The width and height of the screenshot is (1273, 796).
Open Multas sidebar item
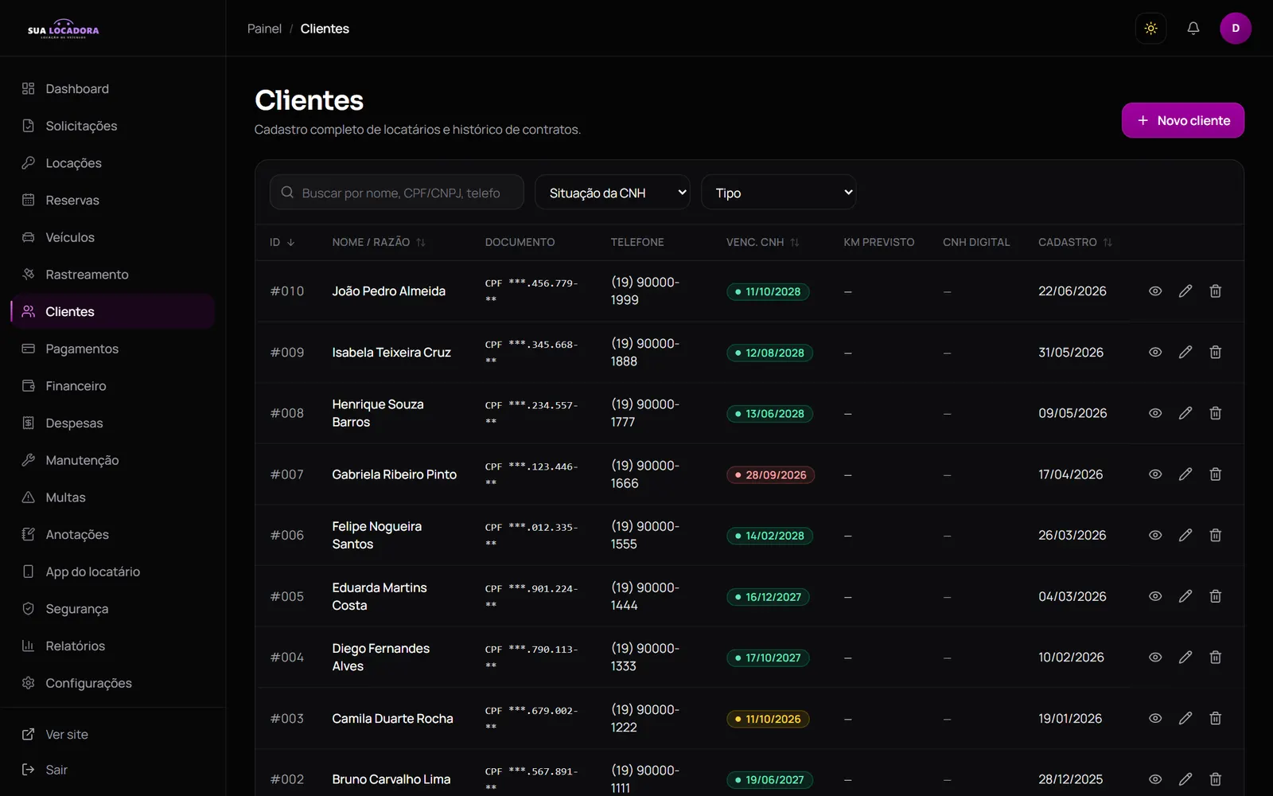pyautogui.click(x=113, y=497)
